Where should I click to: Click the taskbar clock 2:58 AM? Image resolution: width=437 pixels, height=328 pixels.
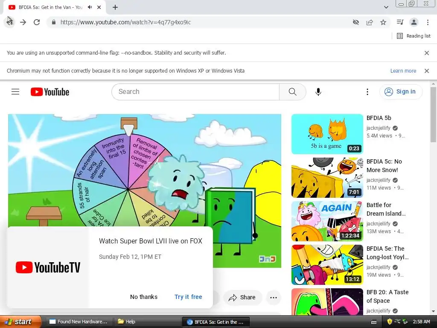pyautogui.click(x=421, y=322)
